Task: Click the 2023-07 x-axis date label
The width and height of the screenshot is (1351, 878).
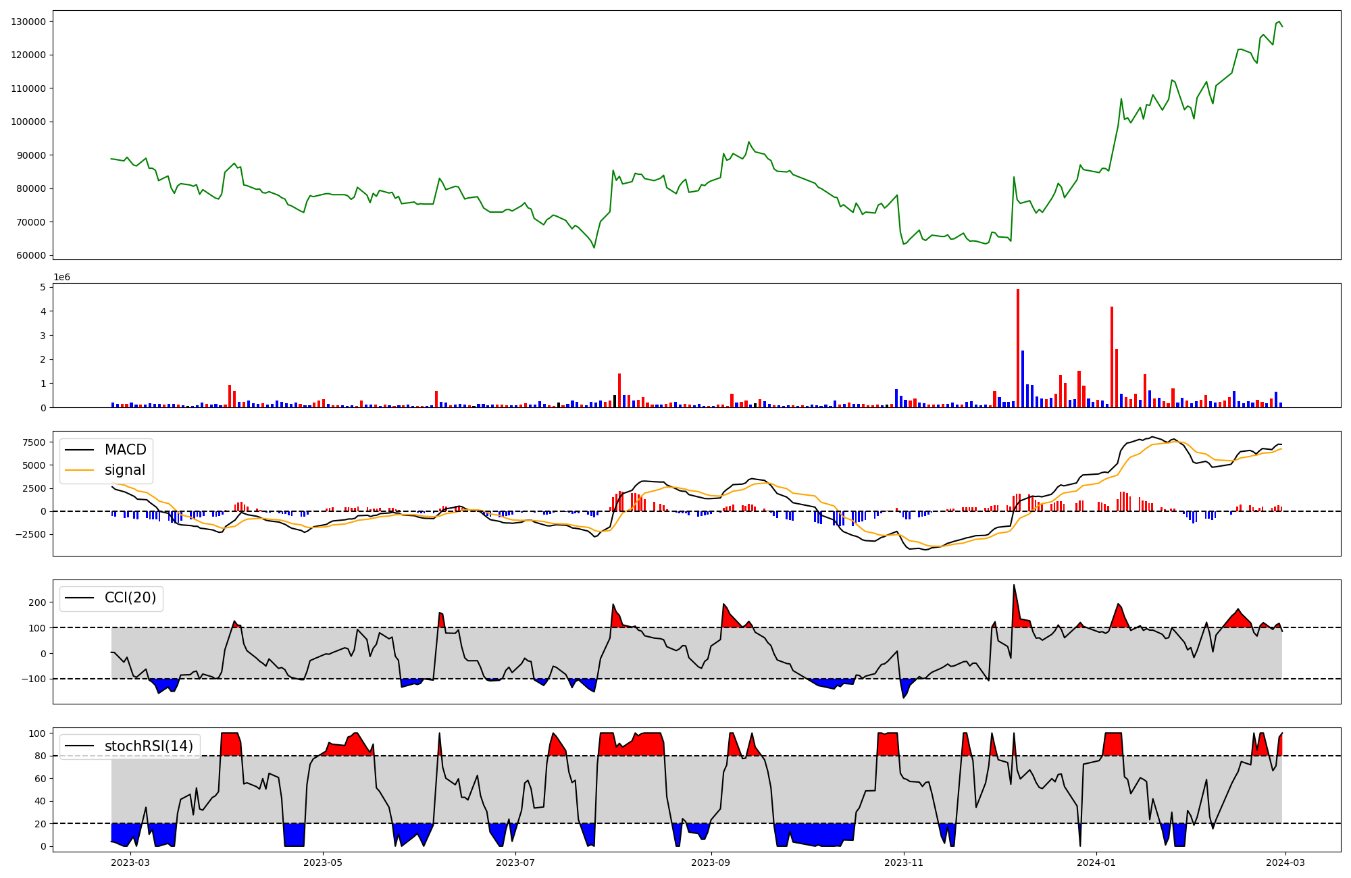Action: coord(516,862)
